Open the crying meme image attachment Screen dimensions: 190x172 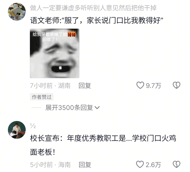pos(55,53)
